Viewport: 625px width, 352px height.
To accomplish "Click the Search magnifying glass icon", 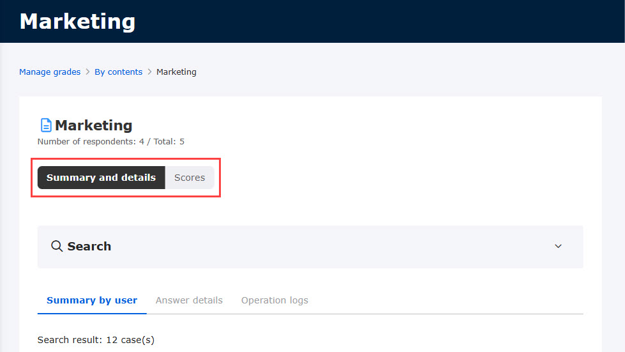I will (57, 246).
